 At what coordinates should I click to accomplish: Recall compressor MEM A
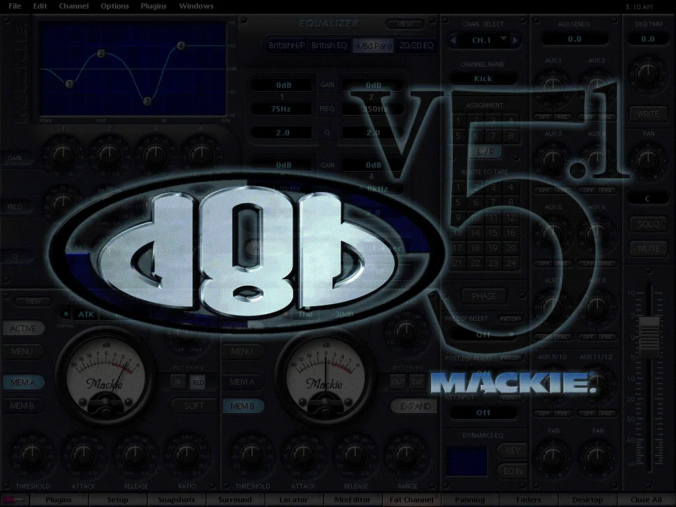pos(23,382)
